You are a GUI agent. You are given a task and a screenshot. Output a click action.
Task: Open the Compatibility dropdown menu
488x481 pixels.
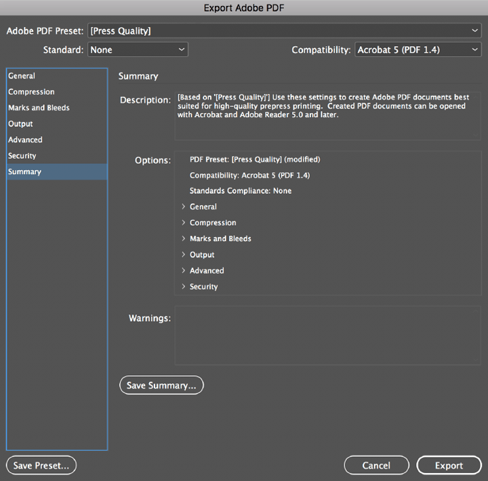tap(418, 50)
